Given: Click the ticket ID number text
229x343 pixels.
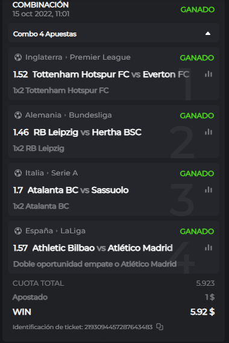Looking at the screenshot, I should tap(118, 327).
